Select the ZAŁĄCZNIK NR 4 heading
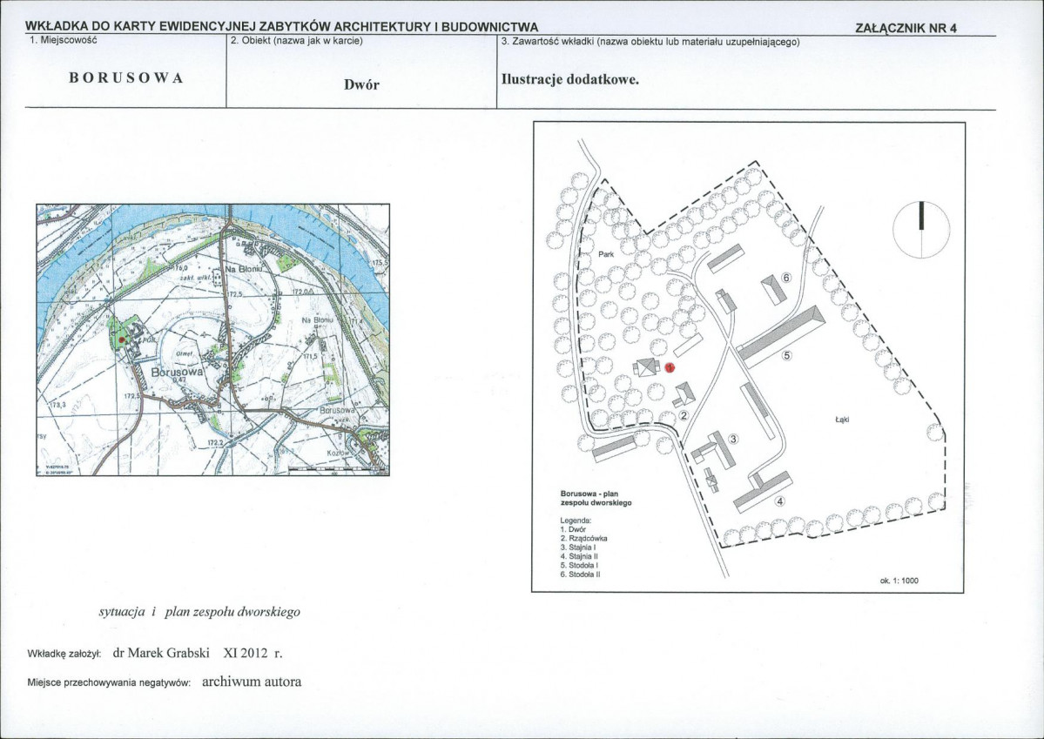 tap(906, 28)
